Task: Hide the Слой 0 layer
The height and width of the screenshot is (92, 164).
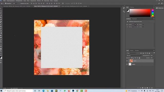Action: point(127,64)
